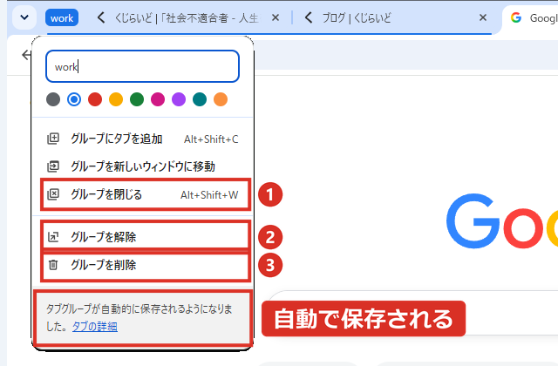
Task: Click the タブグループが自動的に保存される notice text
Action: (139, 317)
